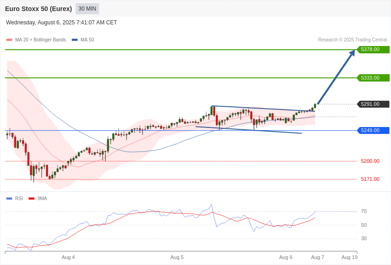391x265 pixels.
Task: Click the Aug 5 date axis label
Action: tap(177, 257)
